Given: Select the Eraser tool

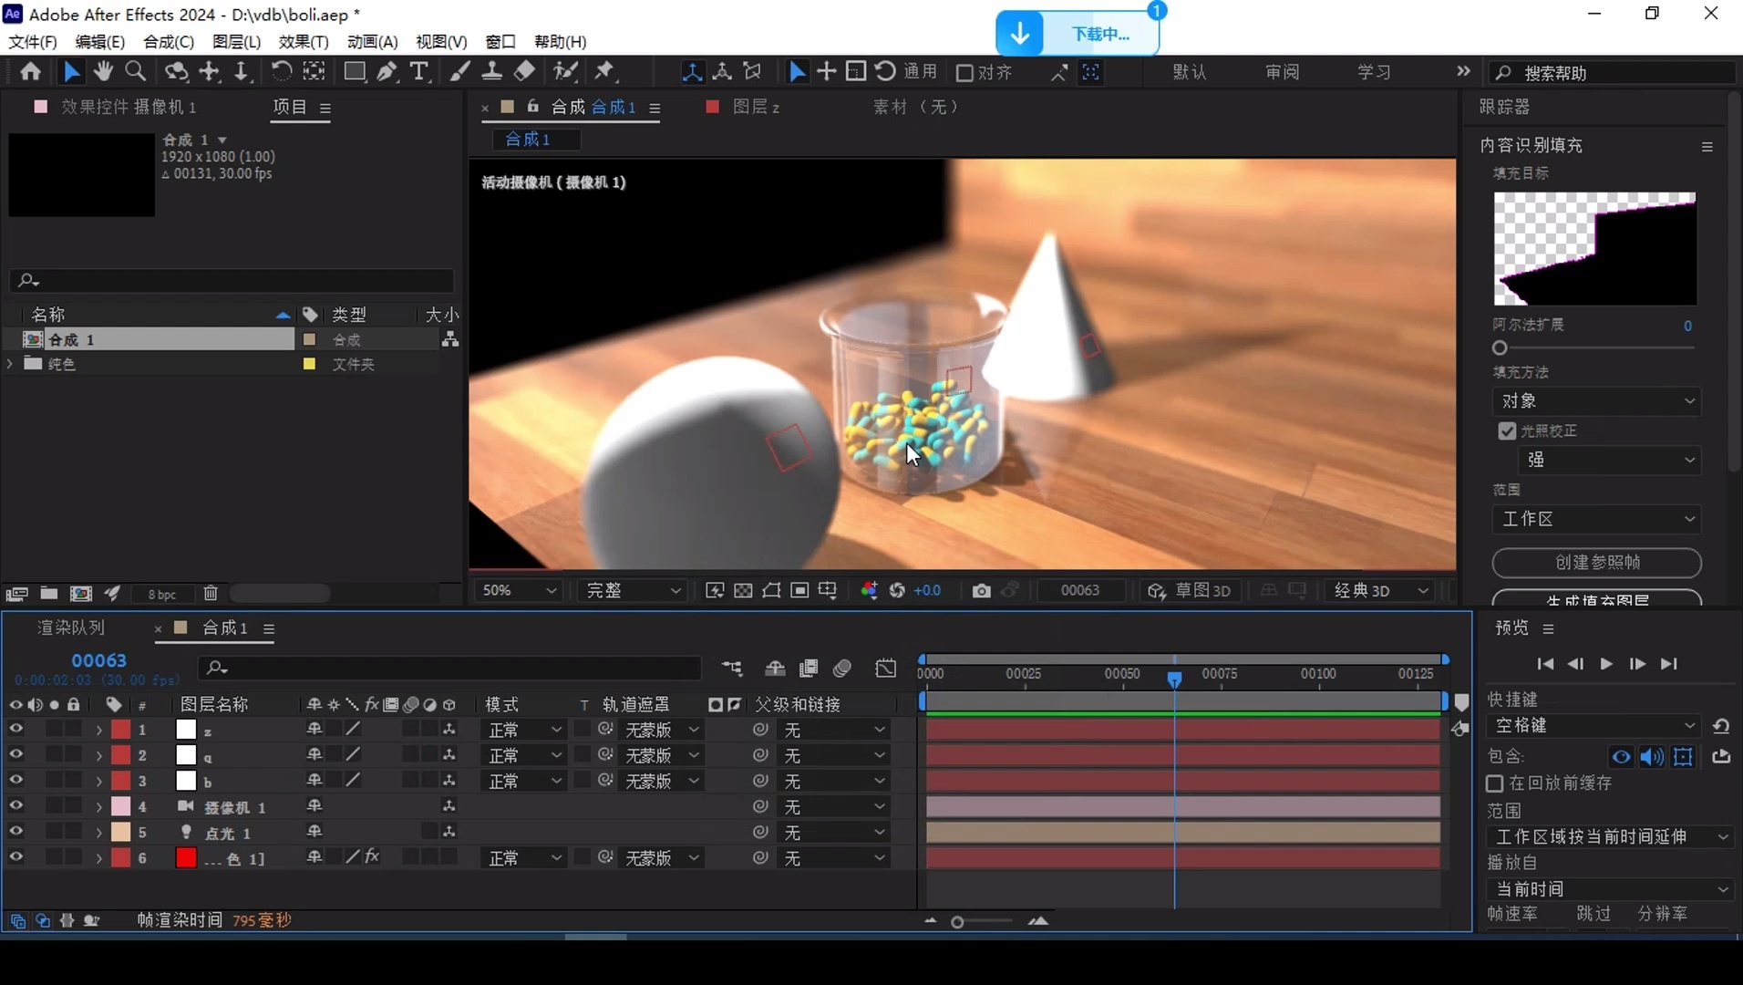Looking at the screenshot, I should pos(524,71).
